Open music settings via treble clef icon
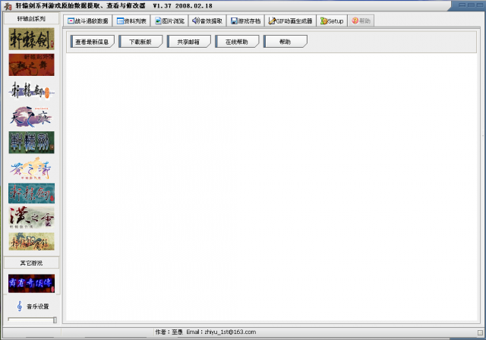Screen dimensions: 486x340 coord(20,306)
